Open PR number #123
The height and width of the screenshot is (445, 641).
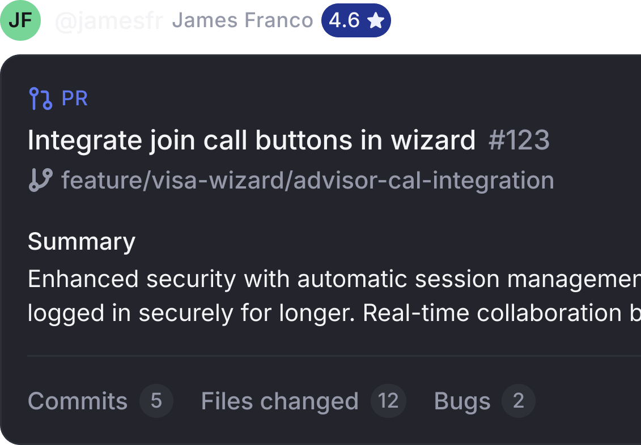[519, 140]
